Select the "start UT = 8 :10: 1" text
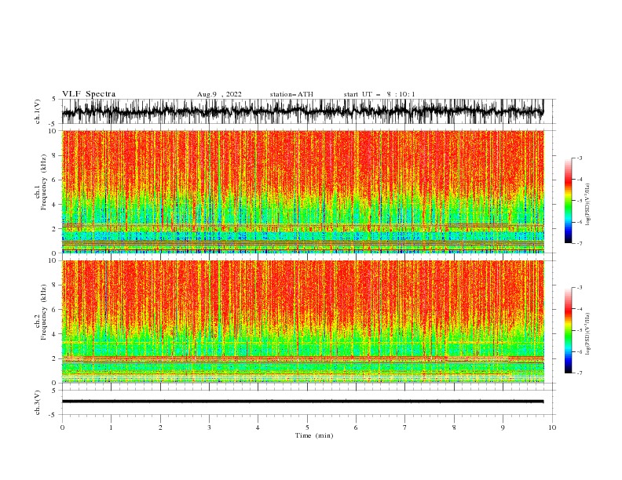Viewport: 622px width, 480px height. 379,94
